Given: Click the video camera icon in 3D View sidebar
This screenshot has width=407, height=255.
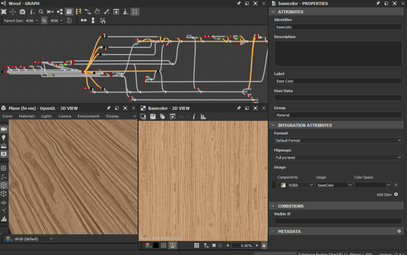Looking at the screenshot, I should [4, 129].
